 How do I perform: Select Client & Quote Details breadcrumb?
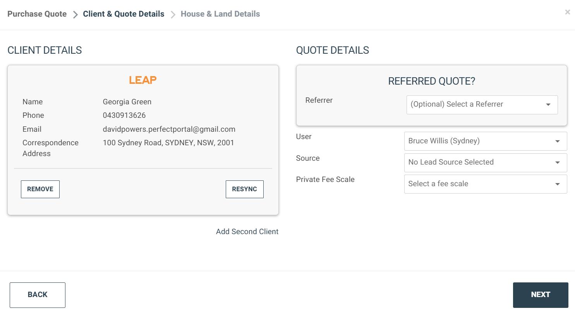coord(124,14)
